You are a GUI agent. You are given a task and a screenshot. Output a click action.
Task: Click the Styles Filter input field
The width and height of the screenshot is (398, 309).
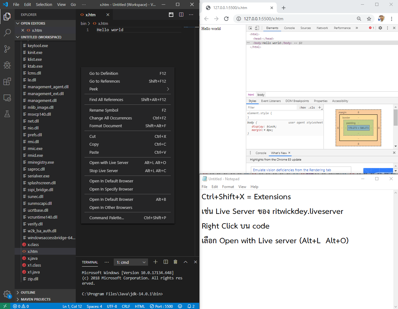tap(271, 108)
